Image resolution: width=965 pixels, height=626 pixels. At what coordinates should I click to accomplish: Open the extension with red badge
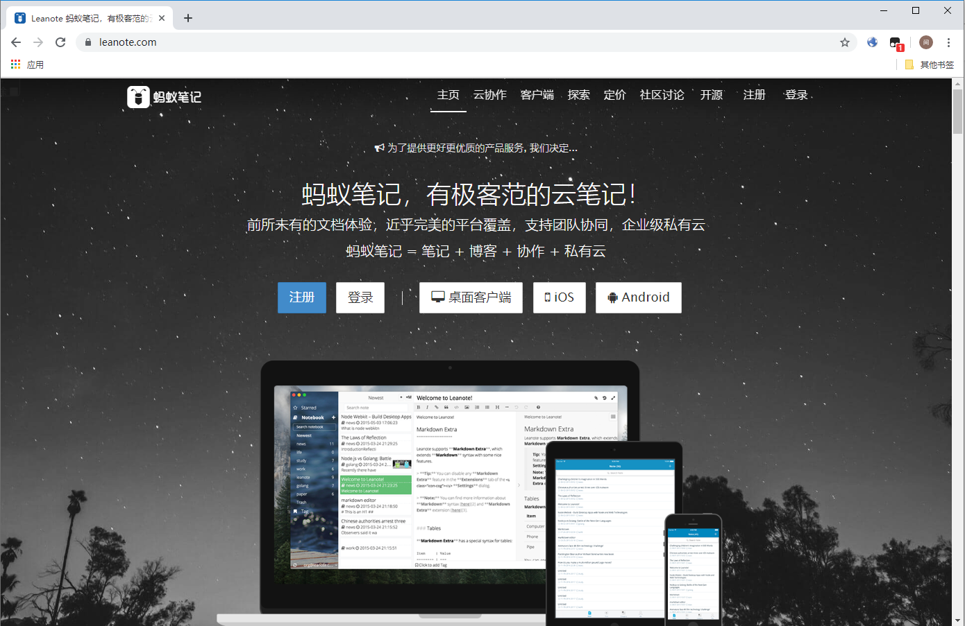pyautogui.click(x=896, y=44)
